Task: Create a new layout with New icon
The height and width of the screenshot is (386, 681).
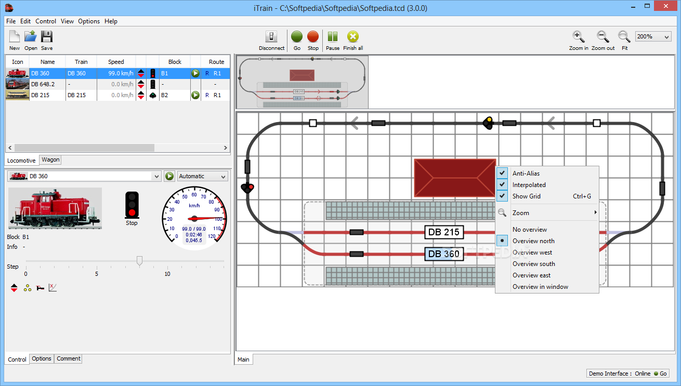Action: click(15, 37)
